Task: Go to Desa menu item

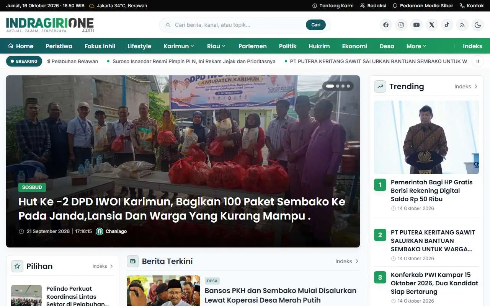Action: [x=387, y=46]
